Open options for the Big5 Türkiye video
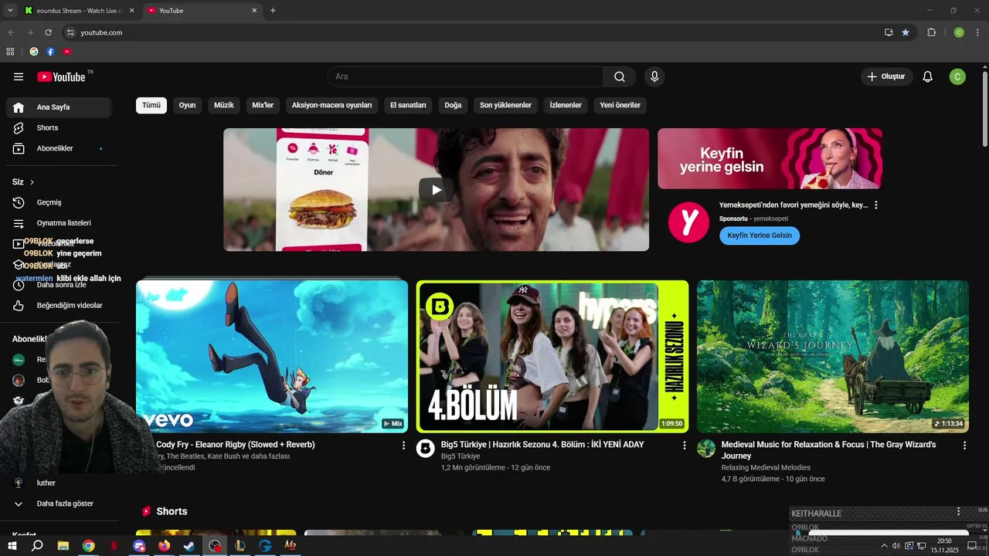The height and width of the screenshot is (556, 989). coord(684,446)
